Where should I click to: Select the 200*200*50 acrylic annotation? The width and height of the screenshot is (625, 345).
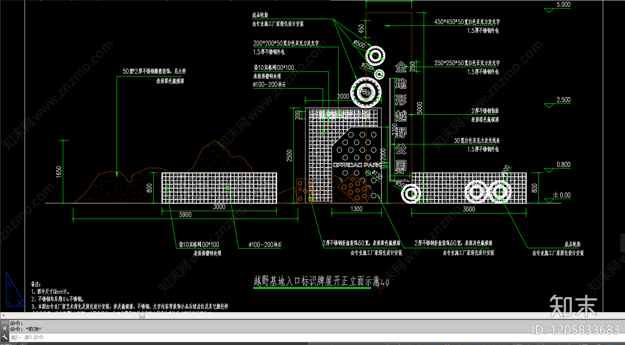point(286,43)
